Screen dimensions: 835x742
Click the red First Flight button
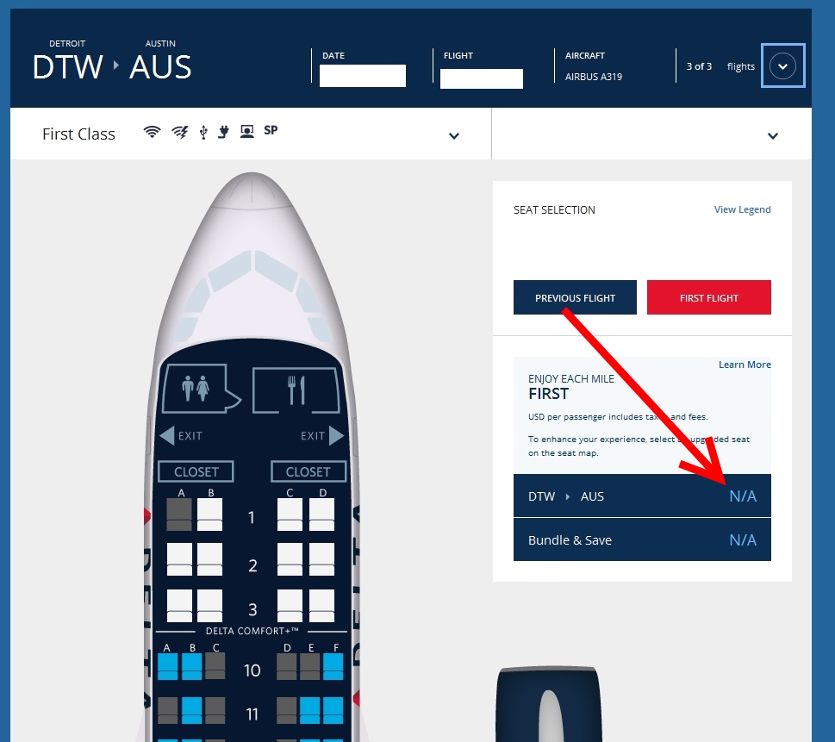point(709,297)
